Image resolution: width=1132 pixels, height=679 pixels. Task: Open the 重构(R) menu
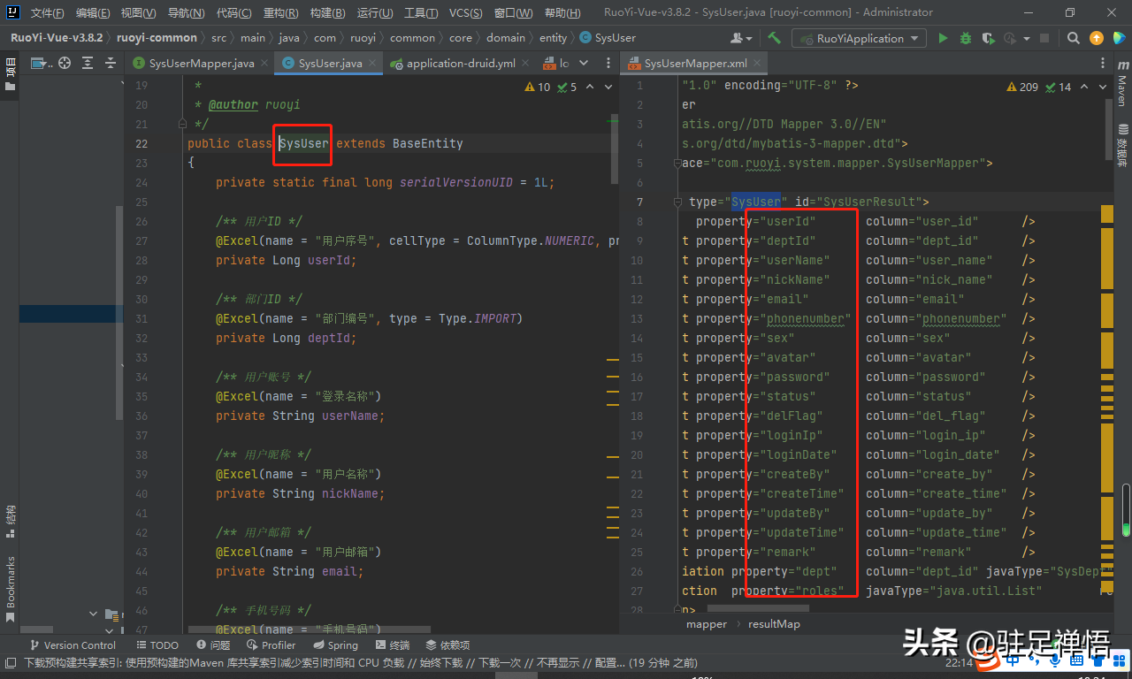coord(280,12)
